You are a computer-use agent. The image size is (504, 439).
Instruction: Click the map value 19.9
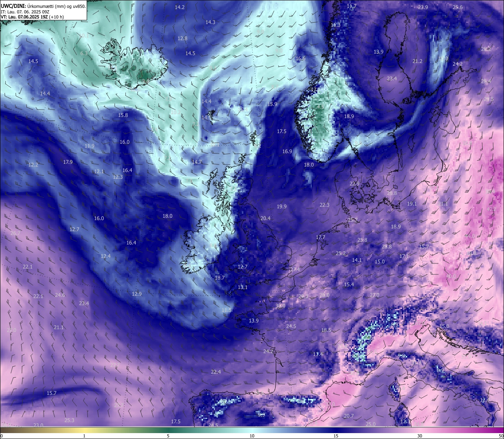(x=282, y=207)
